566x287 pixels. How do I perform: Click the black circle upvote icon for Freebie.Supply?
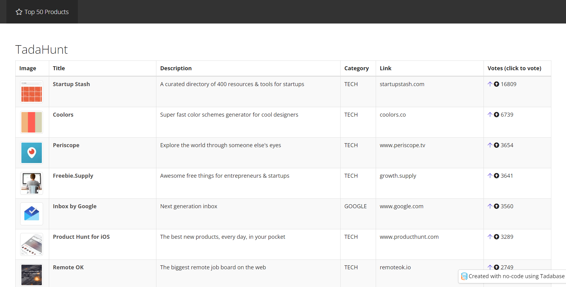(496, 176)
